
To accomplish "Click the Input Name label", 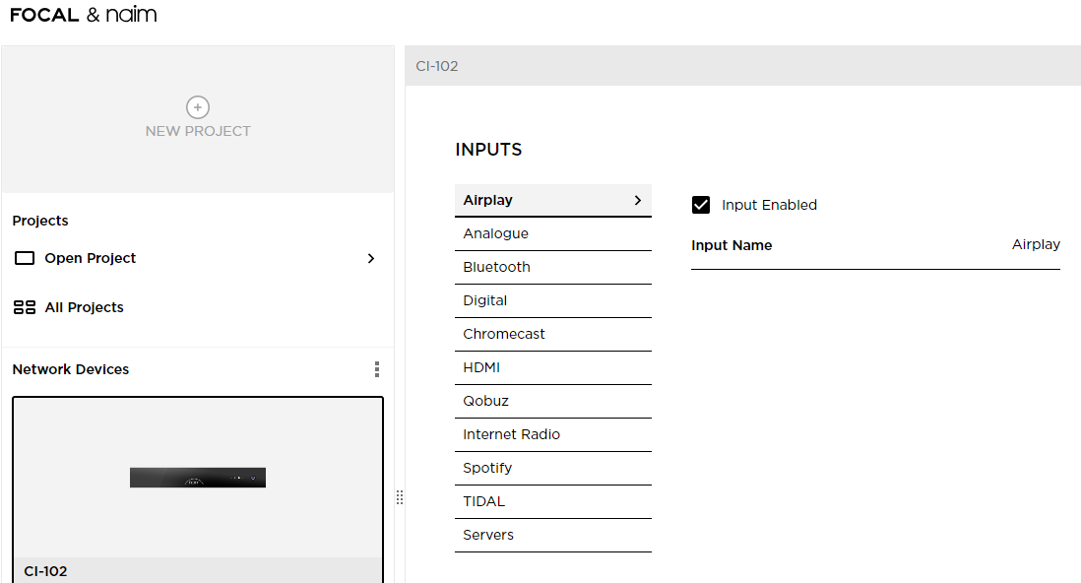I will pyautogui.click(x=731, y=245).
